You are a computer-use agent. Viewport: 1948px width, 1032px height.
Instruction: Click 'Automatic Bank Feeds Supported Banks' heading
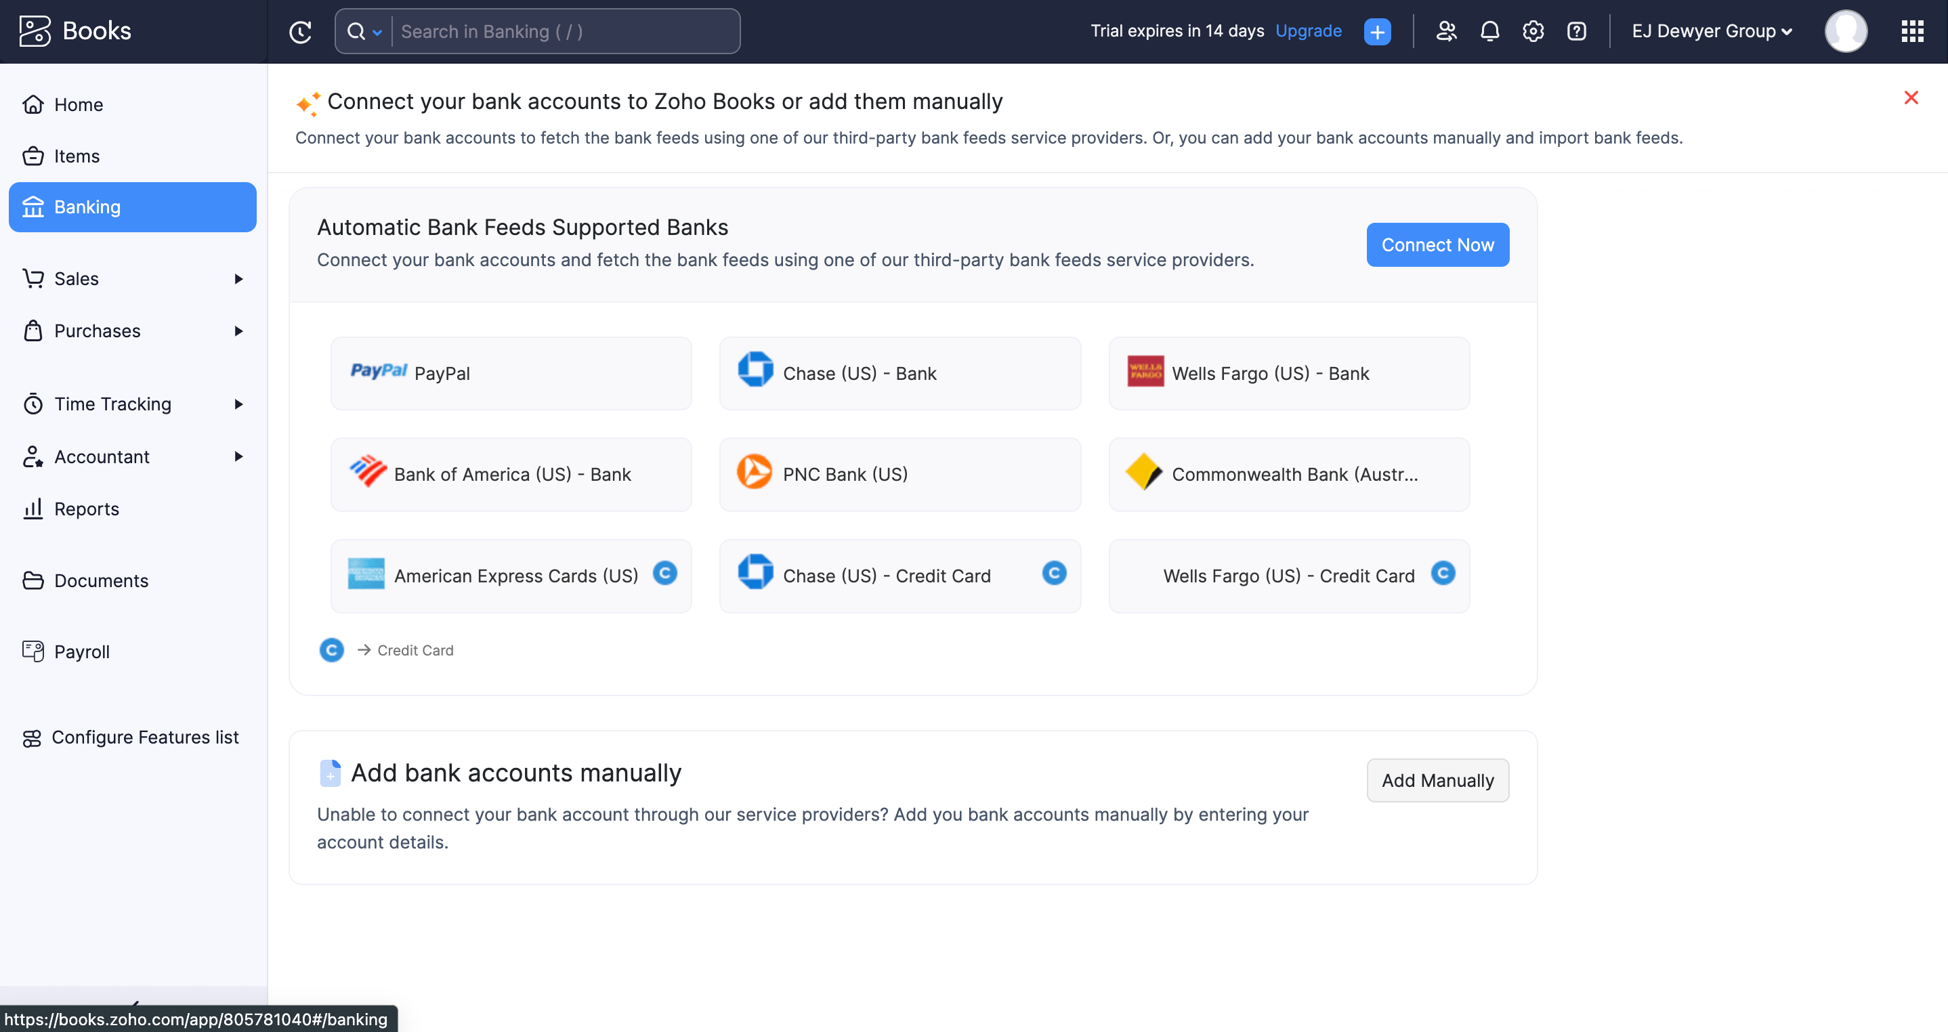[x=522, y=228]
